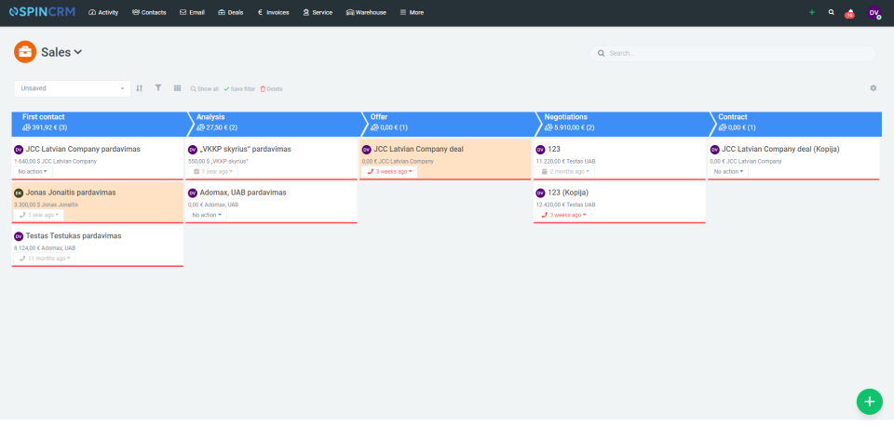
Task: Open JCC Latvian Company deal in Offer
Action: [418, 149]
